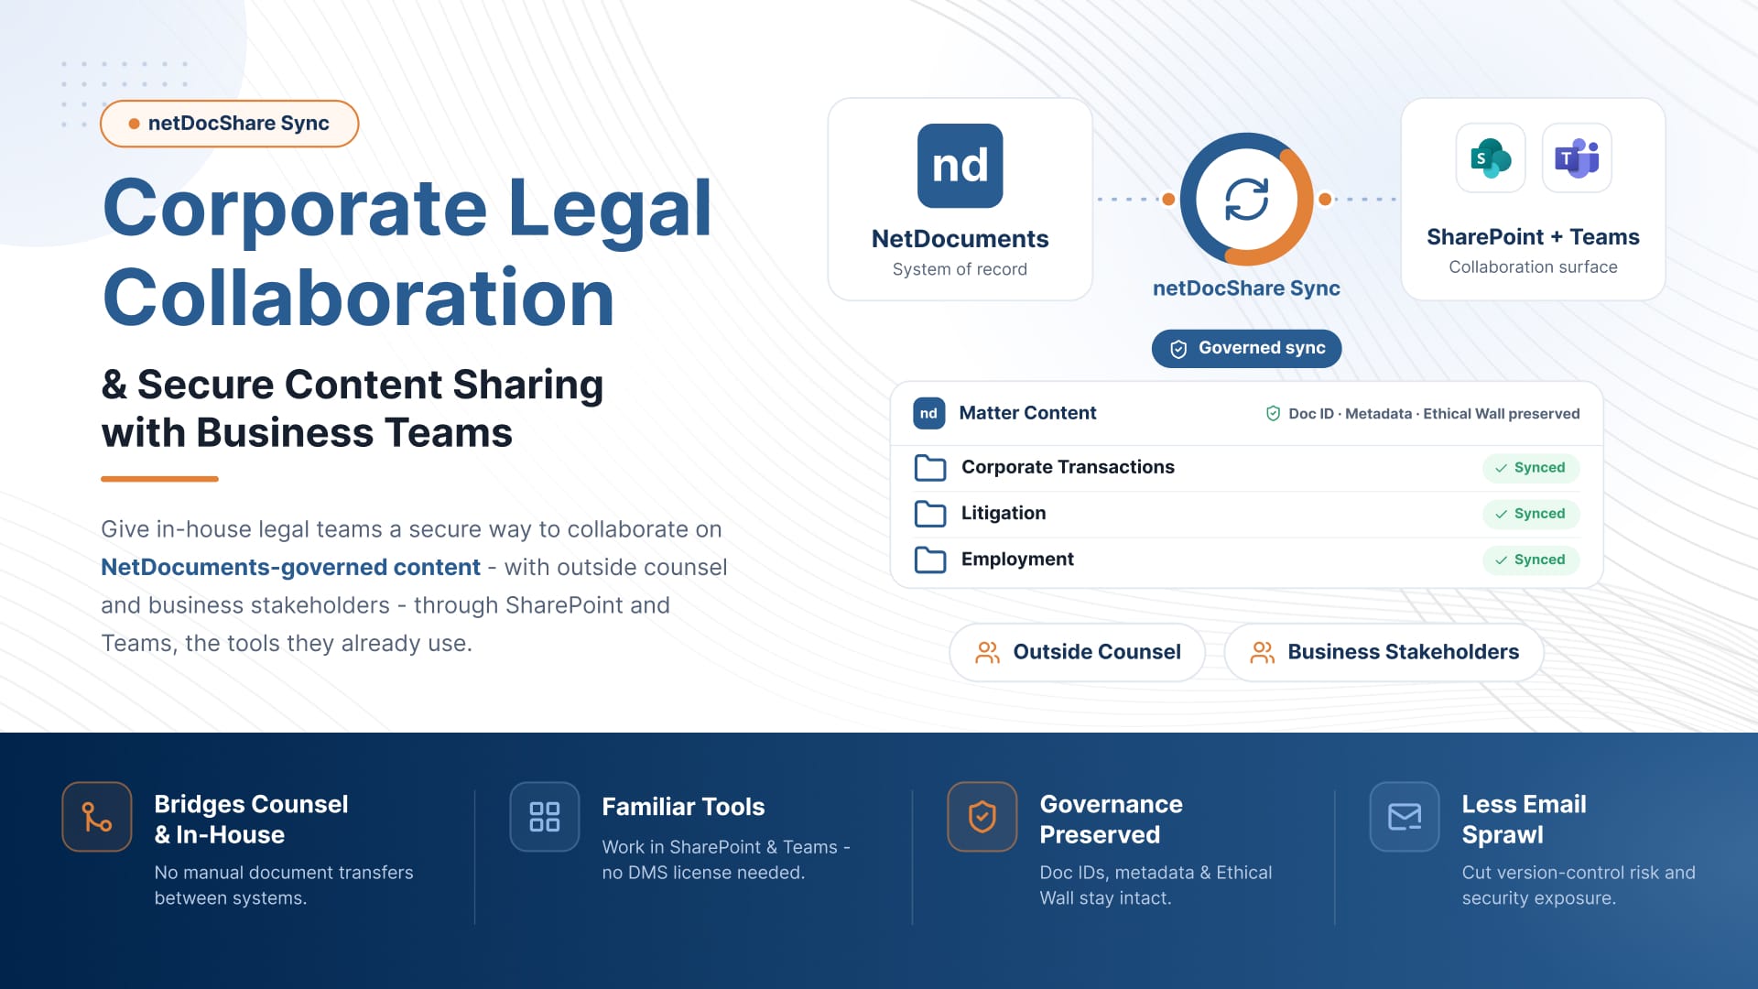
Task: Click the checkmark in Corporate Transactions Synced badge
Action: 1501,468
